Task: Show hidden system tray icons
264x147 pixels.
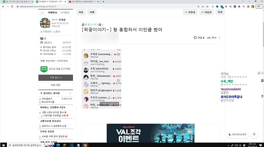Action: click(x=228, y=145)
